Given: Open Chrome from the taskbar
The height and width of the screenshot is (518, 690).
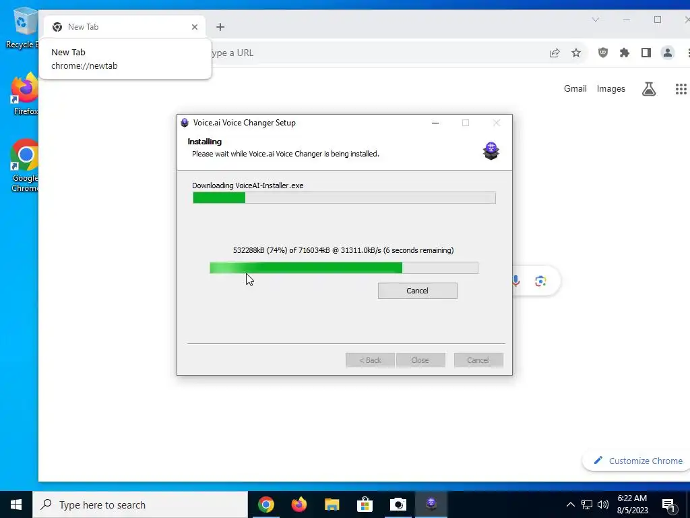Looking at the screenshot, I should (265, 505).
